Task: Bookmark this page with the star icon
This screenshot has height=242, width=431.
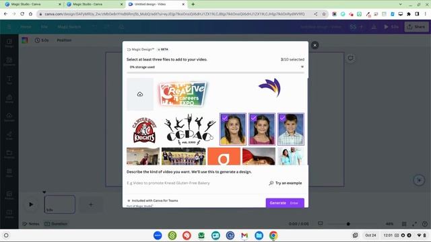Action: 324,13
